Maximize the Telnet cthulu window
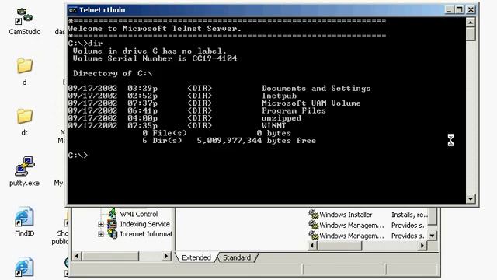The height and width of the screenshot is (280, 497). point(459,10)
